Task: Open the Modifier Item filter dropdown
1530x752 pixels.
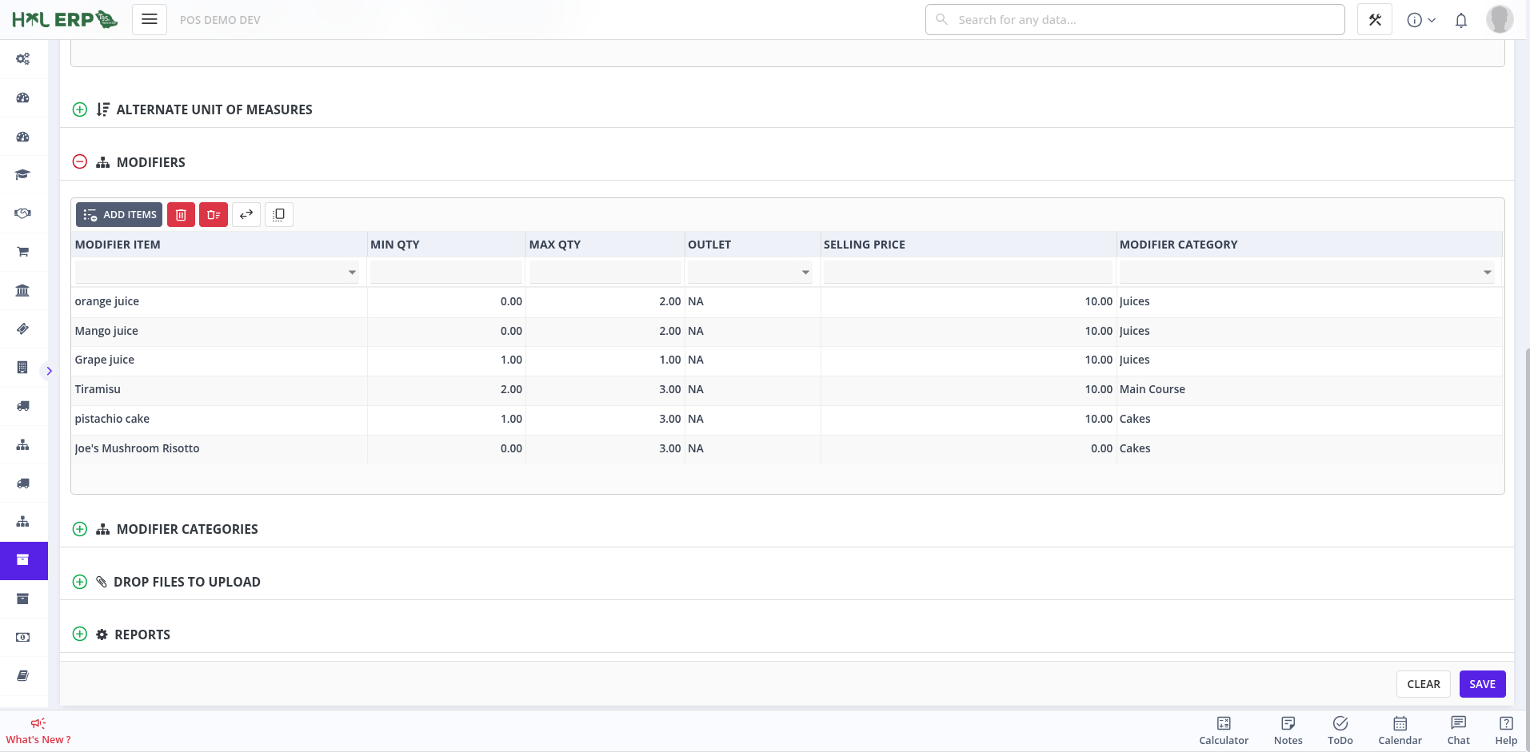Action: point(352,273)
